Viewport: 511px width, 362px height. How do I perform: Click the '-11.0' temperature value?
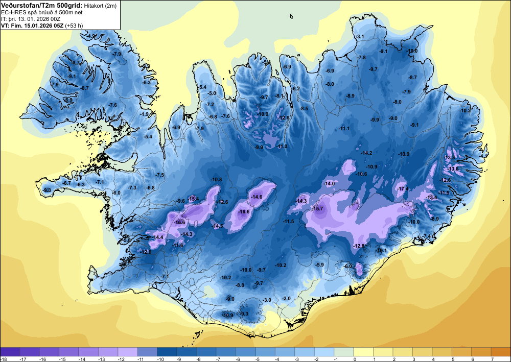pos(282,147)
